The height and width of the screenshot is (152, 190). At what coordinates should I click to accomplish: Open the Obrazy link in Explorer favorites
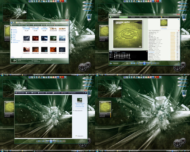[14, 34]
